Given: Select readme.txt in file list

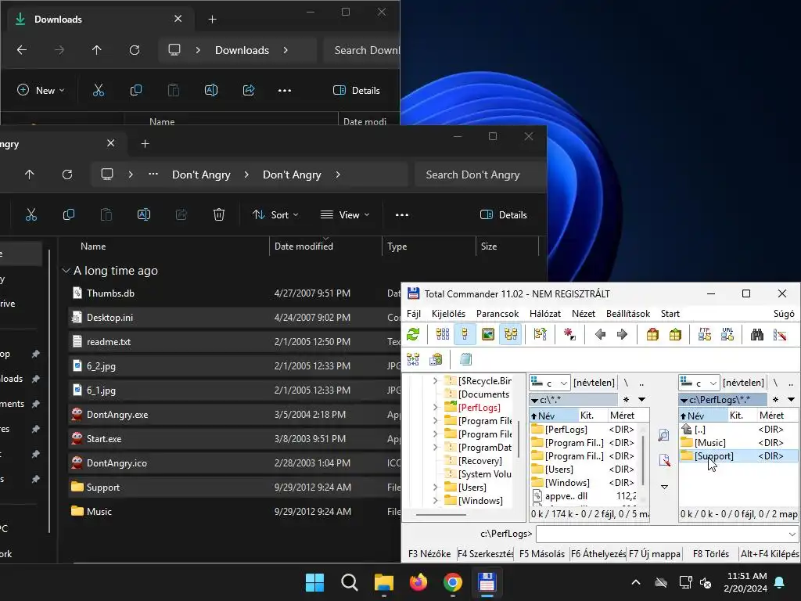Looking at the screenshot, I should [108, 342].
